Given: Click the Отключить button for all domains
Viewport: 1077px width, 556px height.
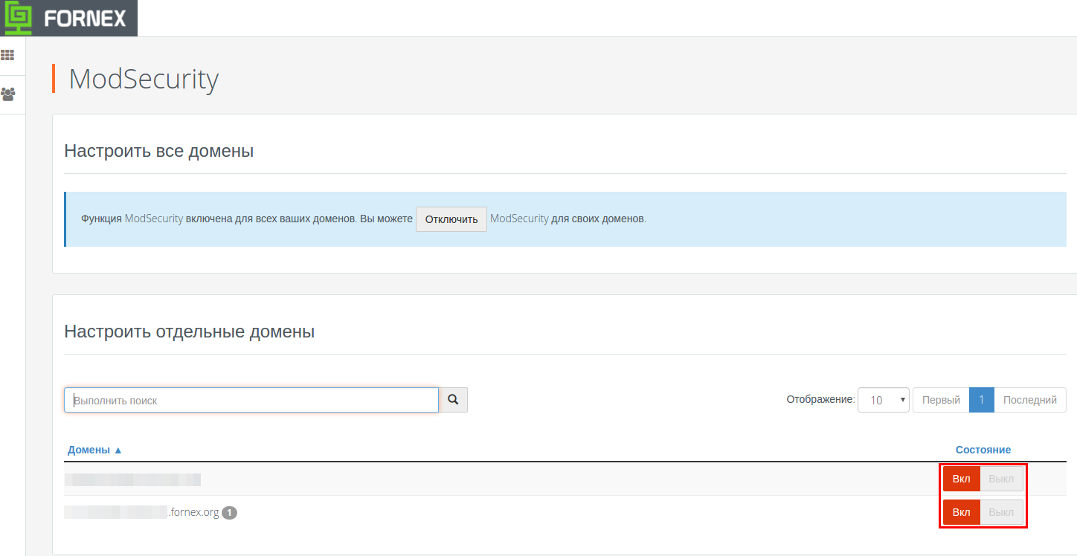Looking at the screenshot, I should (451, 219).
